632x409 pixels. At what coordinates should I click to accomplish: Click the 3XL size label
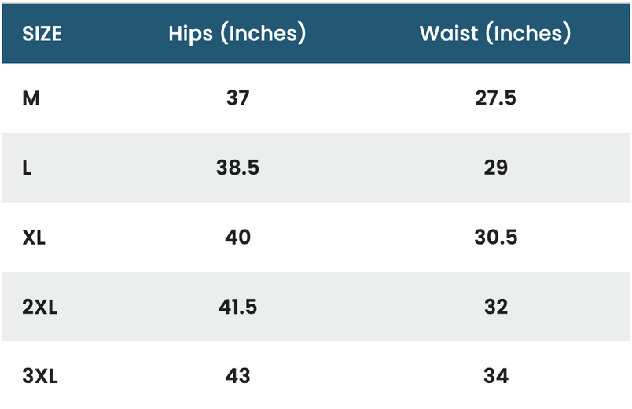pyautogui.click(x=40, y=376)
